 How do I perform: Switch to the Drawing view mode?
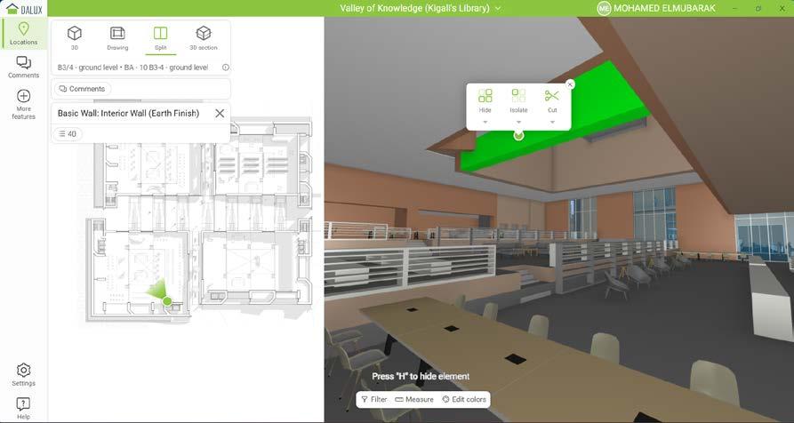(117, 38)
